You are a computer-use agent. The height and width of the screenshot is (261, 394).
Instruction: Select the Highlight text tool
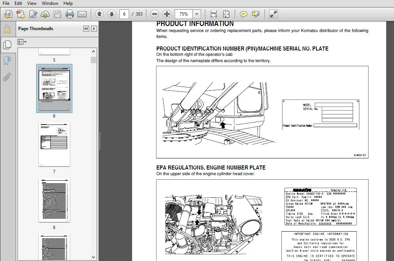256,14
